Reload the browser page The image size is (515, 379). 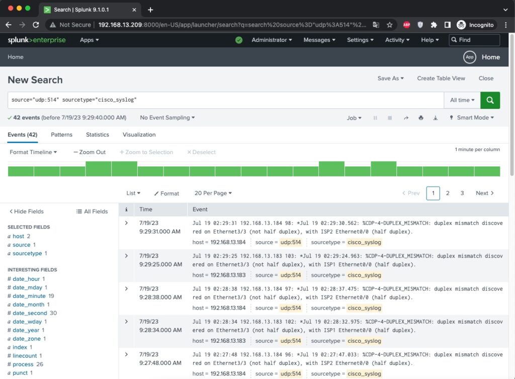tap(36, 25)
